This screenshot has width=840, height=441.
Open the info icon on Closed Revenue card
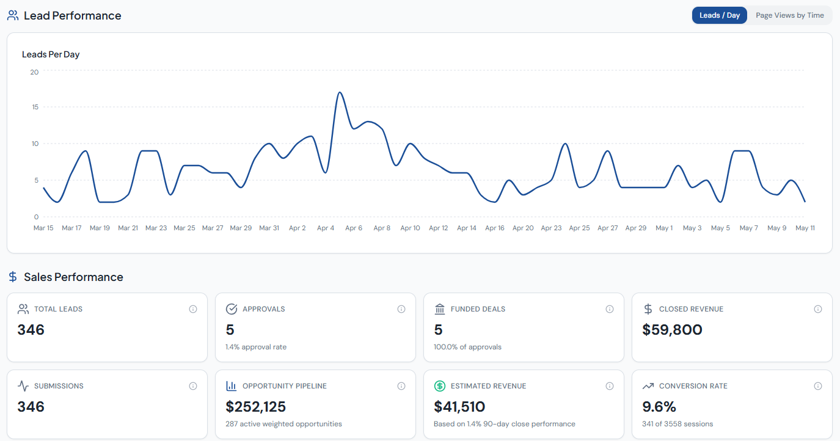(x=818, y=309)
